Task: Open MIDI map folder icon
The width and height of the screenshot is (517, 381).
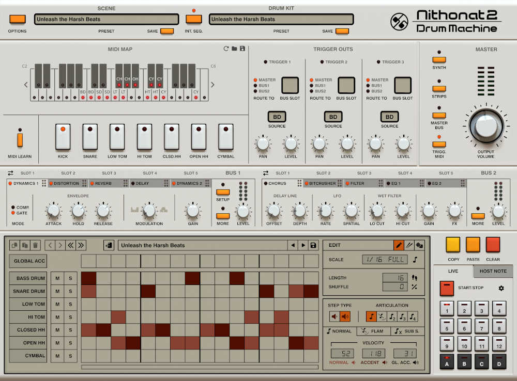Action: 234,49
